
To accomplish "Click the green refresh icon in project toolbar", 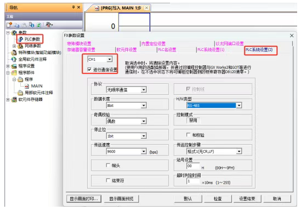I will coord(38,25).
